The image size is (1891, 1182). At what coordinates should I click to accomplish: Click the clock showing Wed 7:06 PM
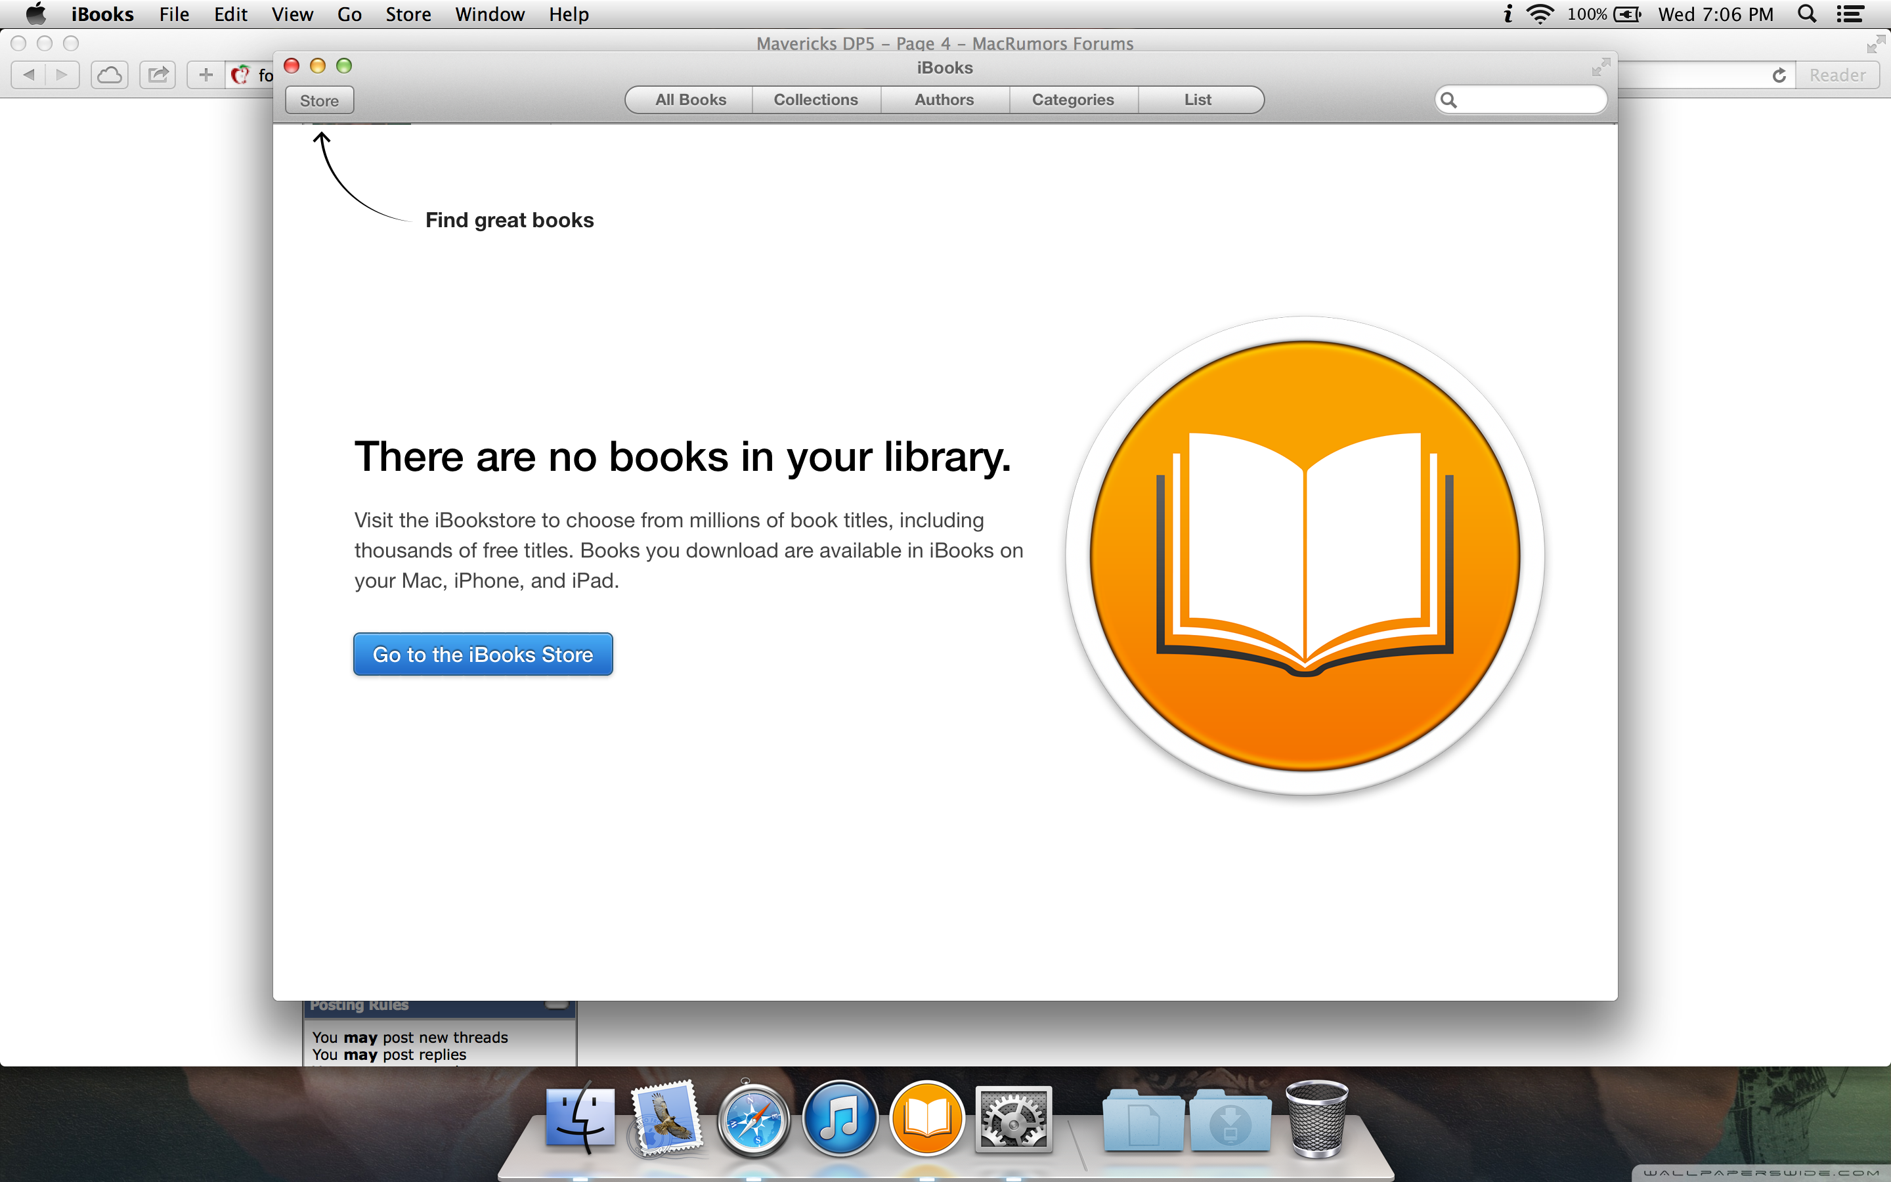tap(1716, 14)
